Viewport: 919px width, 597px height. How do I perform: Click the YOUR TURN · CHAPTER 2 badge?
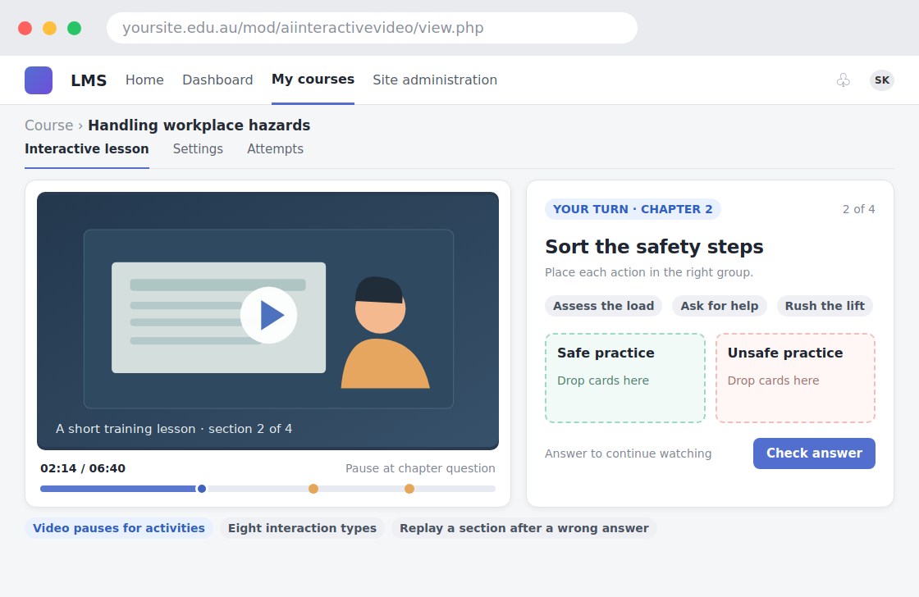tap(633, 209)
